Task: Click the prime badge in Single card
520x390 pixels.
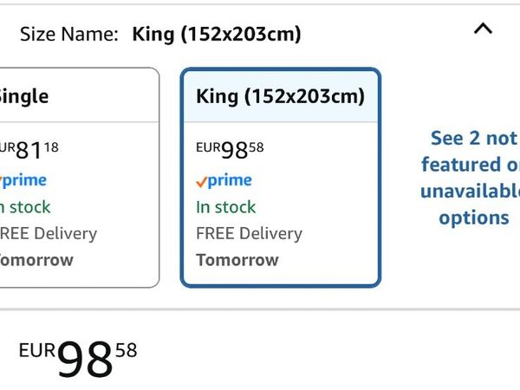Action: (x=23, y=181)
